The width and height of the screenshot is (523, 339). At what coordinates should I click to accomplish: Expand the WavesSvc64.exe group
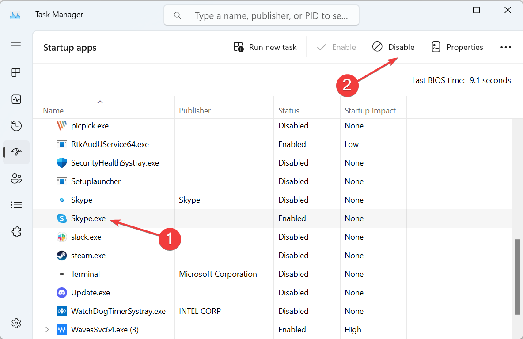click(x=47, y=329)
